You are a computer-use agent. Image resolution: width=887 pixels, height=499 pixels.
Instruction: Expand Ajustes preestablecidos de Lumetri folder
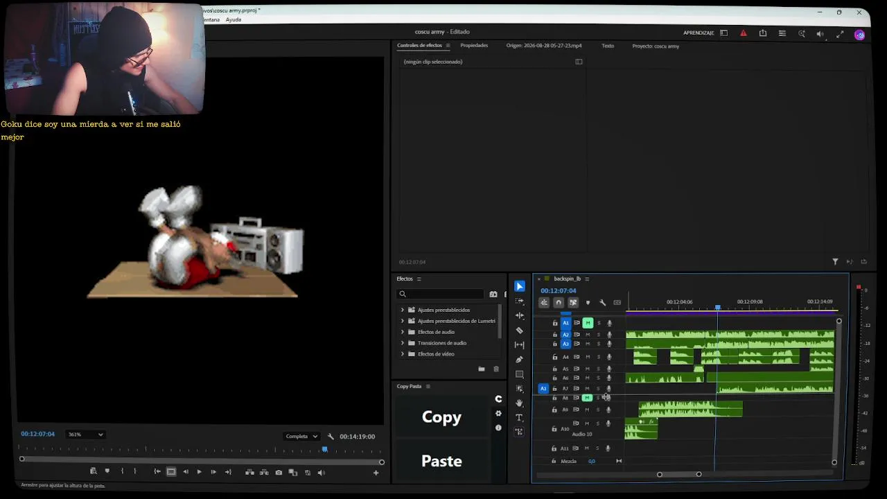pos(403,321)
